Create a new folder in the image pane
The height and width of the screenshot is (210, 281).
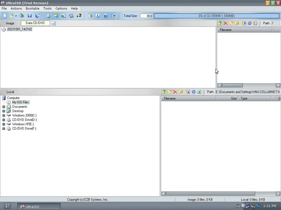click(x=231, y=23)
